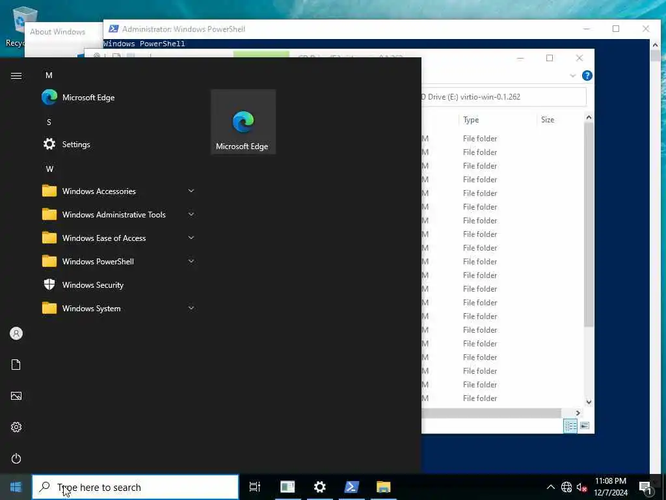Open File Explorer help question mark icon
The width and height of the screenshot is (666, 500).
[587, 76]
